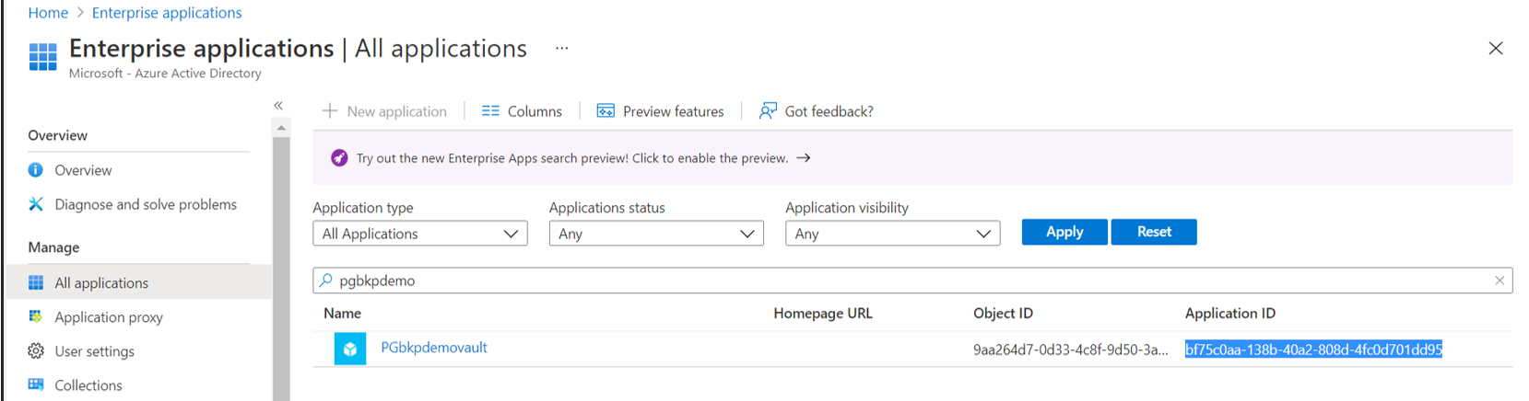Clear the pgbkpdemo search text
The height and width of the screenshot is (401, 1529).
[1499, 281]
